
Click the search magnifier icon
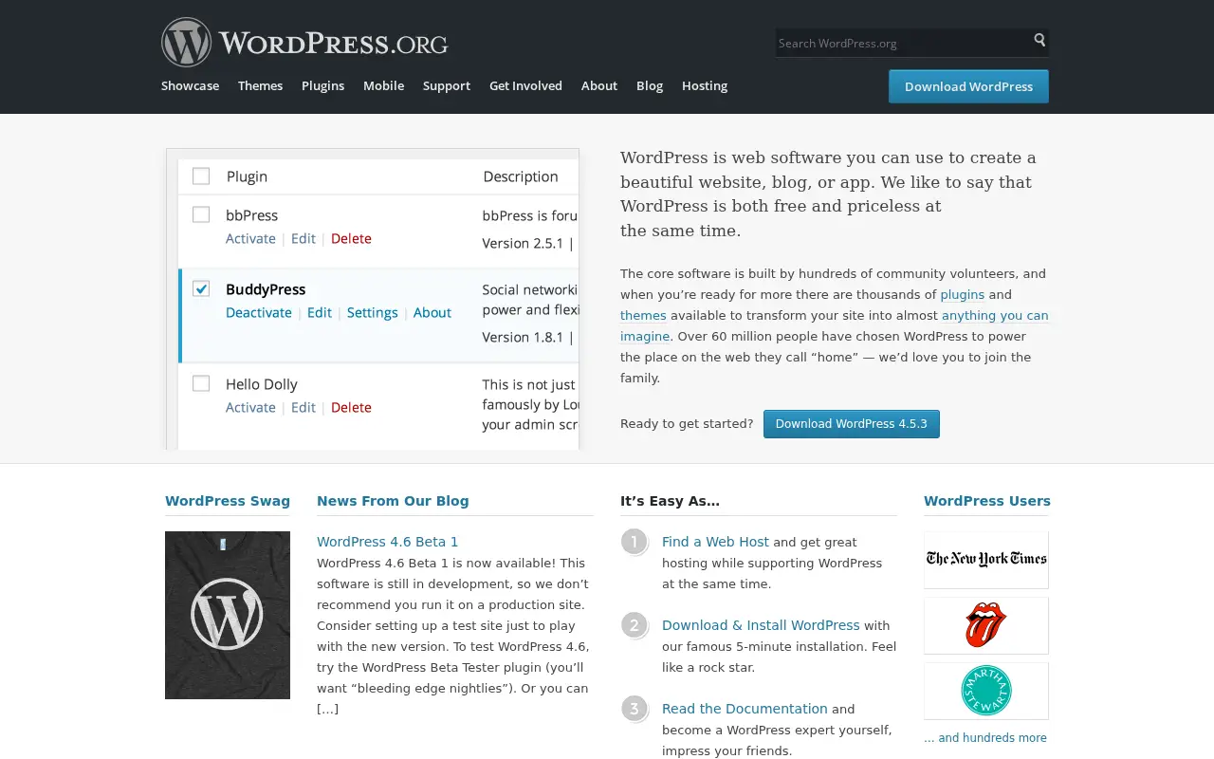coord(1039,40)
